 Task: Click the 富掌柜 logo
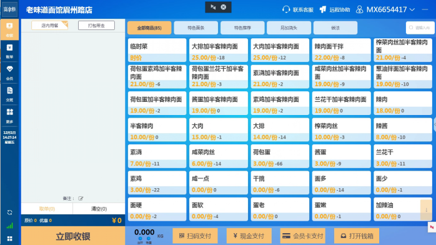tap(9, 9)
